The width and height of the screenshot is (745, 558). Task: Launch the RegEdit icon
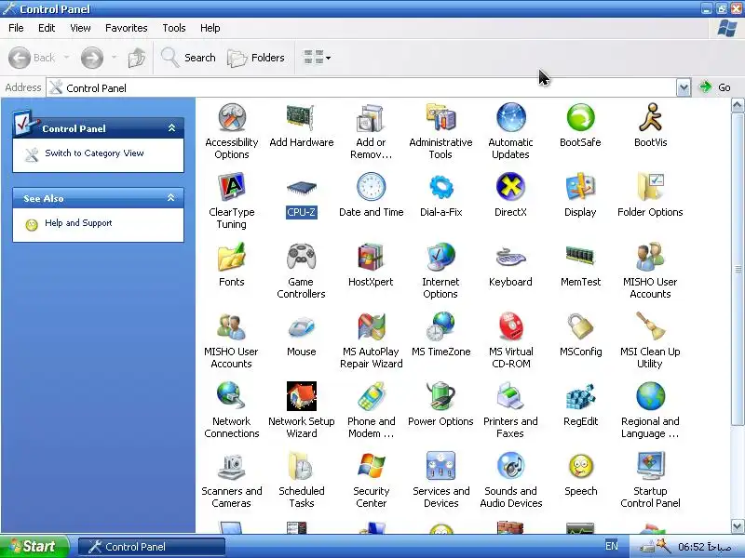[x=580, y=396]
